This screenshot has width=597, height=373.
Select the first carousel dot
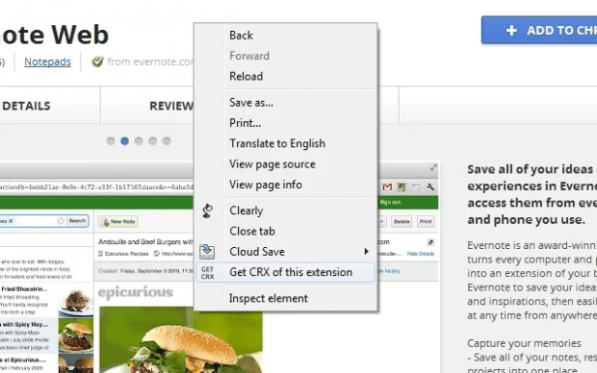(111, 141)
